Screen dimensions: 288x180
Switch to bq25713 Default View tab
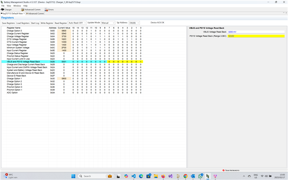point(12,13)
